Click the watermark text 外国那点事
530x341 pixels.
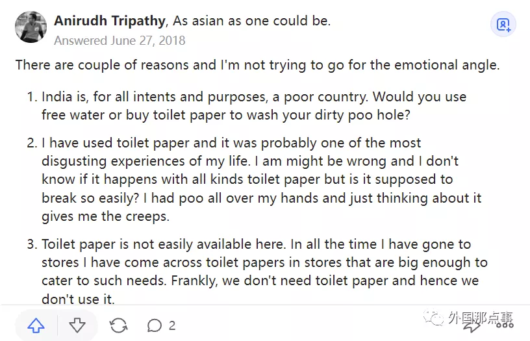point(481,318)
